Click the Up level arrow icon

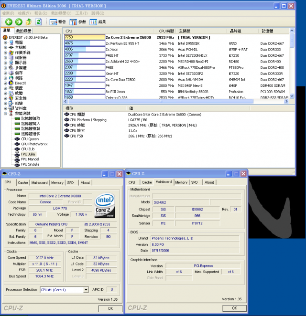29,22
